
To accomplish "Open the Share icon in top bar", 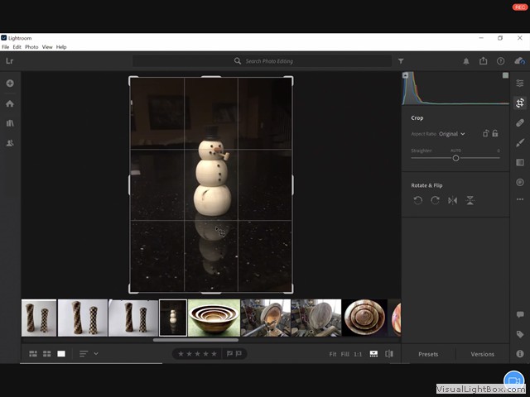I will pos(483,61).
